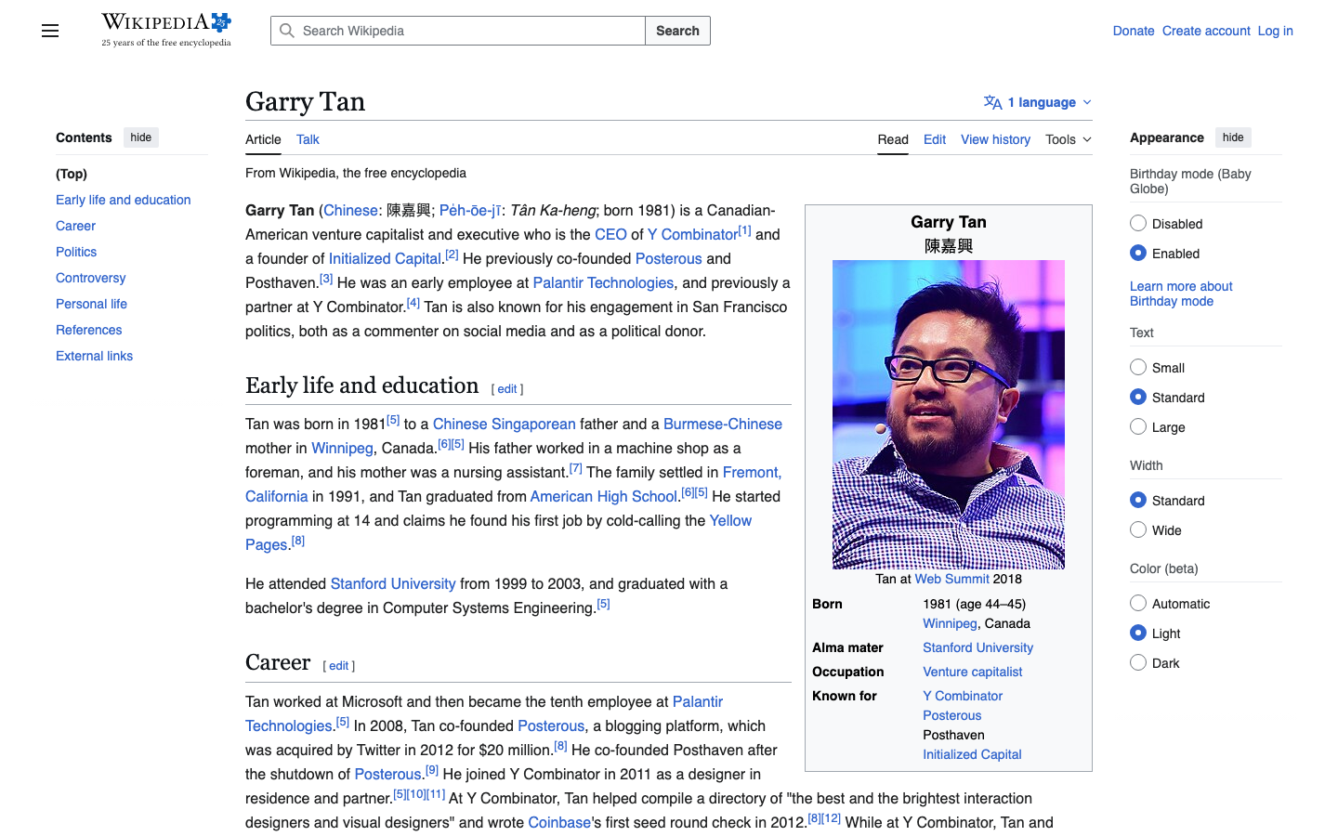Open Y Combinator link in infobox

(963, 696)
